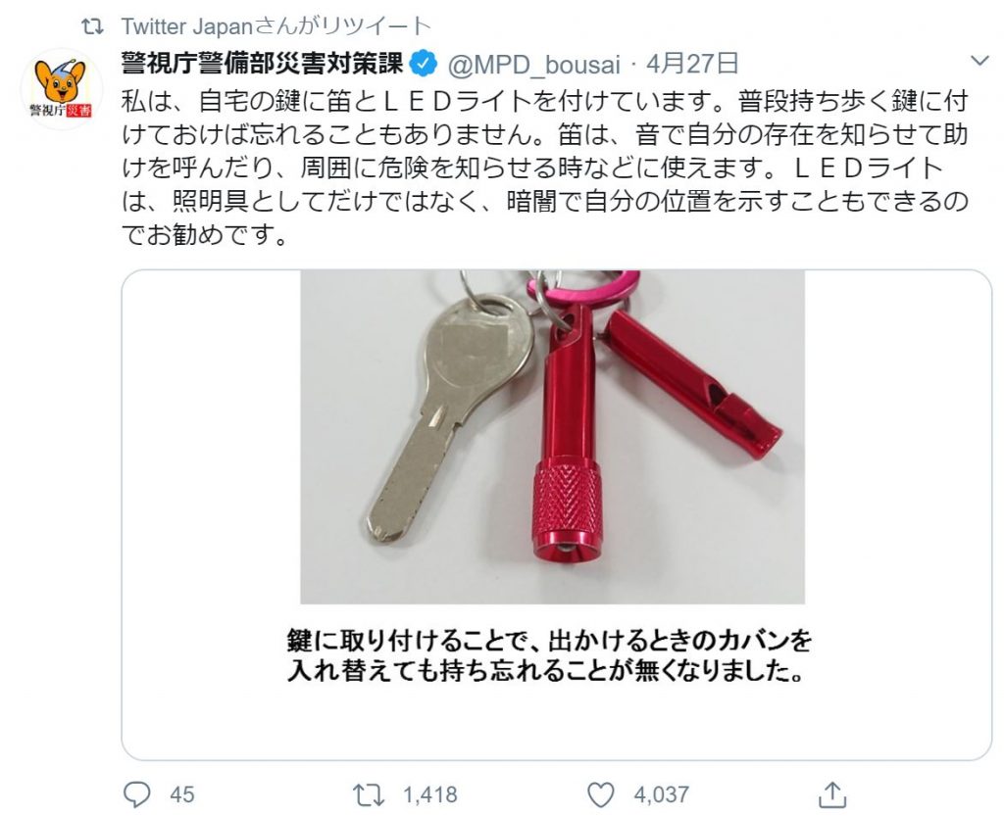The height and width of the screenshot is (817, 1004).
Task: Open the key and whistle photo
Action: coord(553,437)
